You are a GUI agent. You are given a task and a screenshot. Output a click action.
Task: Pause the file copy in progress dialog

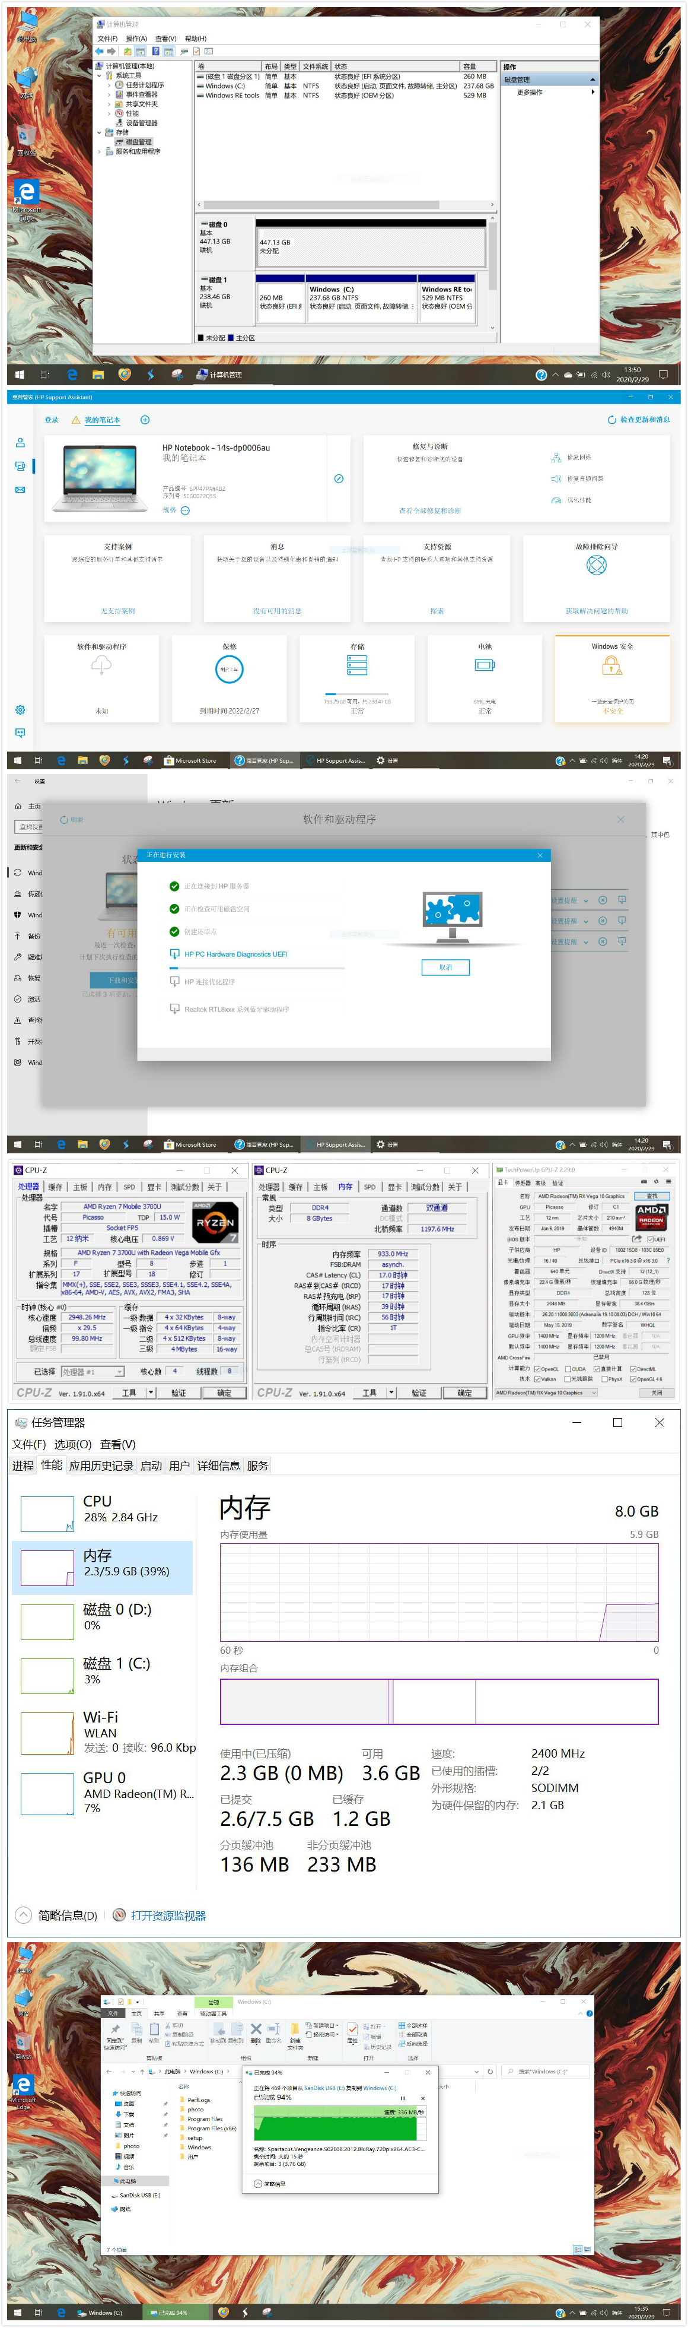pos(403,2098)
